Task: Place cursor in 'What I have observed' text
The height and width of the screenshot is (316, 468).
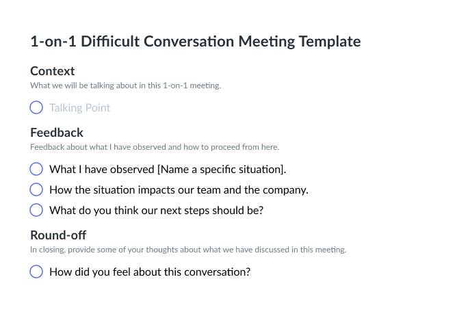Action: 102,170
